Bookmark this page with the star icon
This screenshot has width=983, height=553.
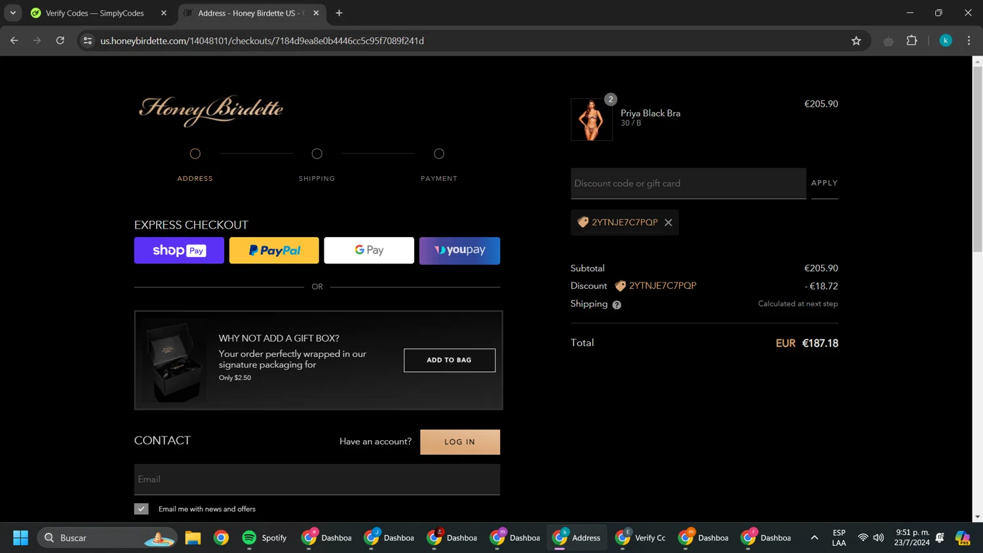856,41
